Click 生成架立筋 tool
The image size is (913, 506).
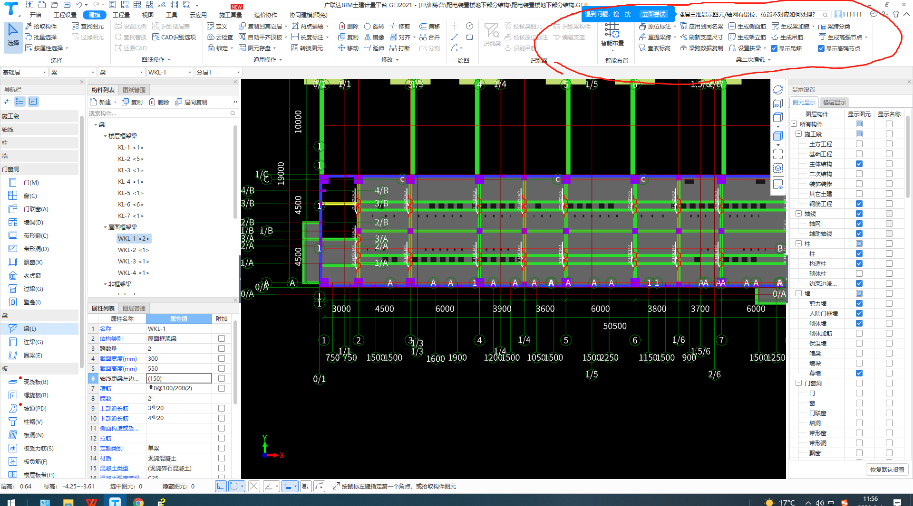point(748,37)
